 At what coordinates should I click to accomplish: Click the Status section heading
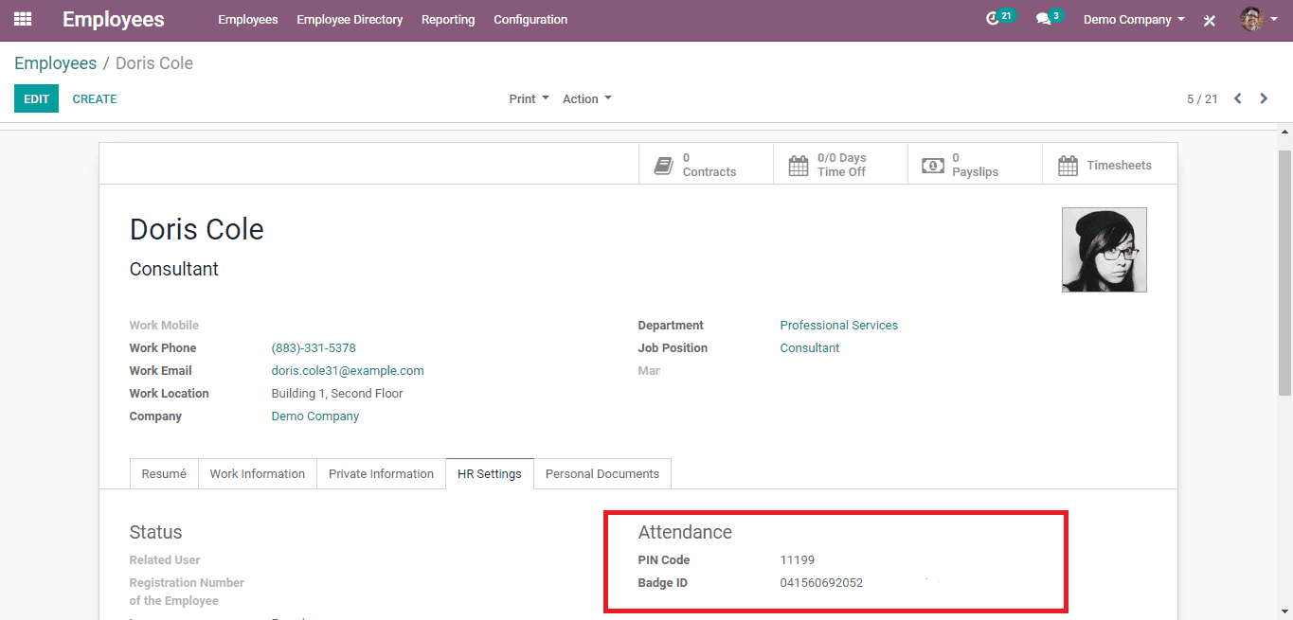point(155,532)
